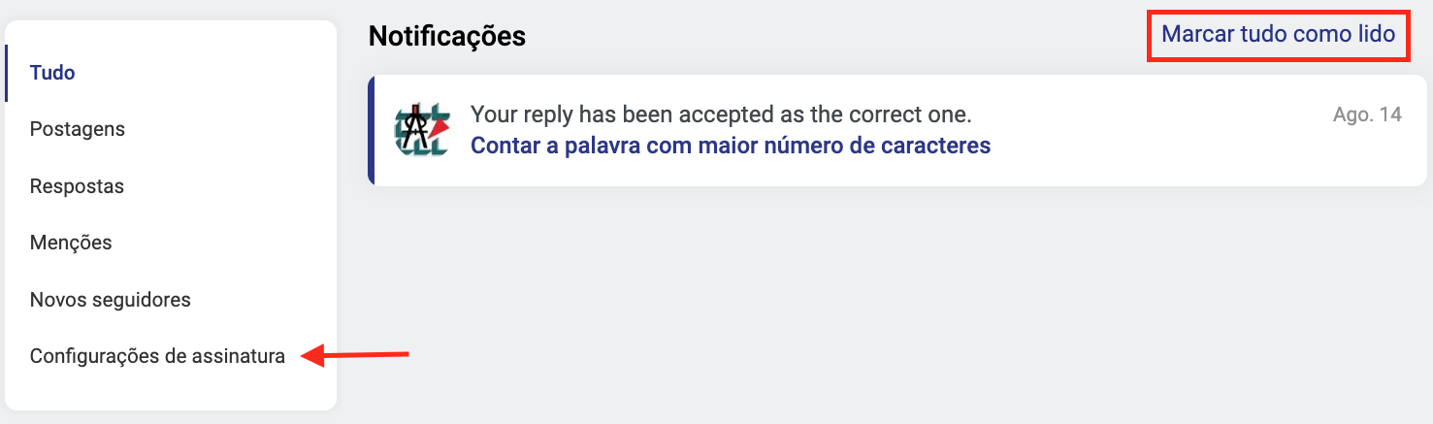View Novos seguidores notifications

coord(111,300)
